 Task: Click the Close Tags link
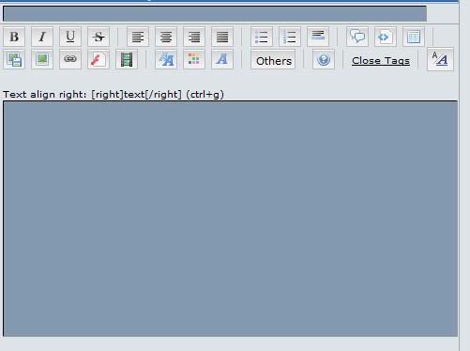pyautogui.click(x=381, y=61)
